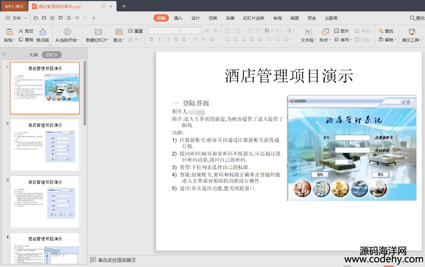Open the font name combo box
Viewport: 425px width, 267px height.
point(164,31)
